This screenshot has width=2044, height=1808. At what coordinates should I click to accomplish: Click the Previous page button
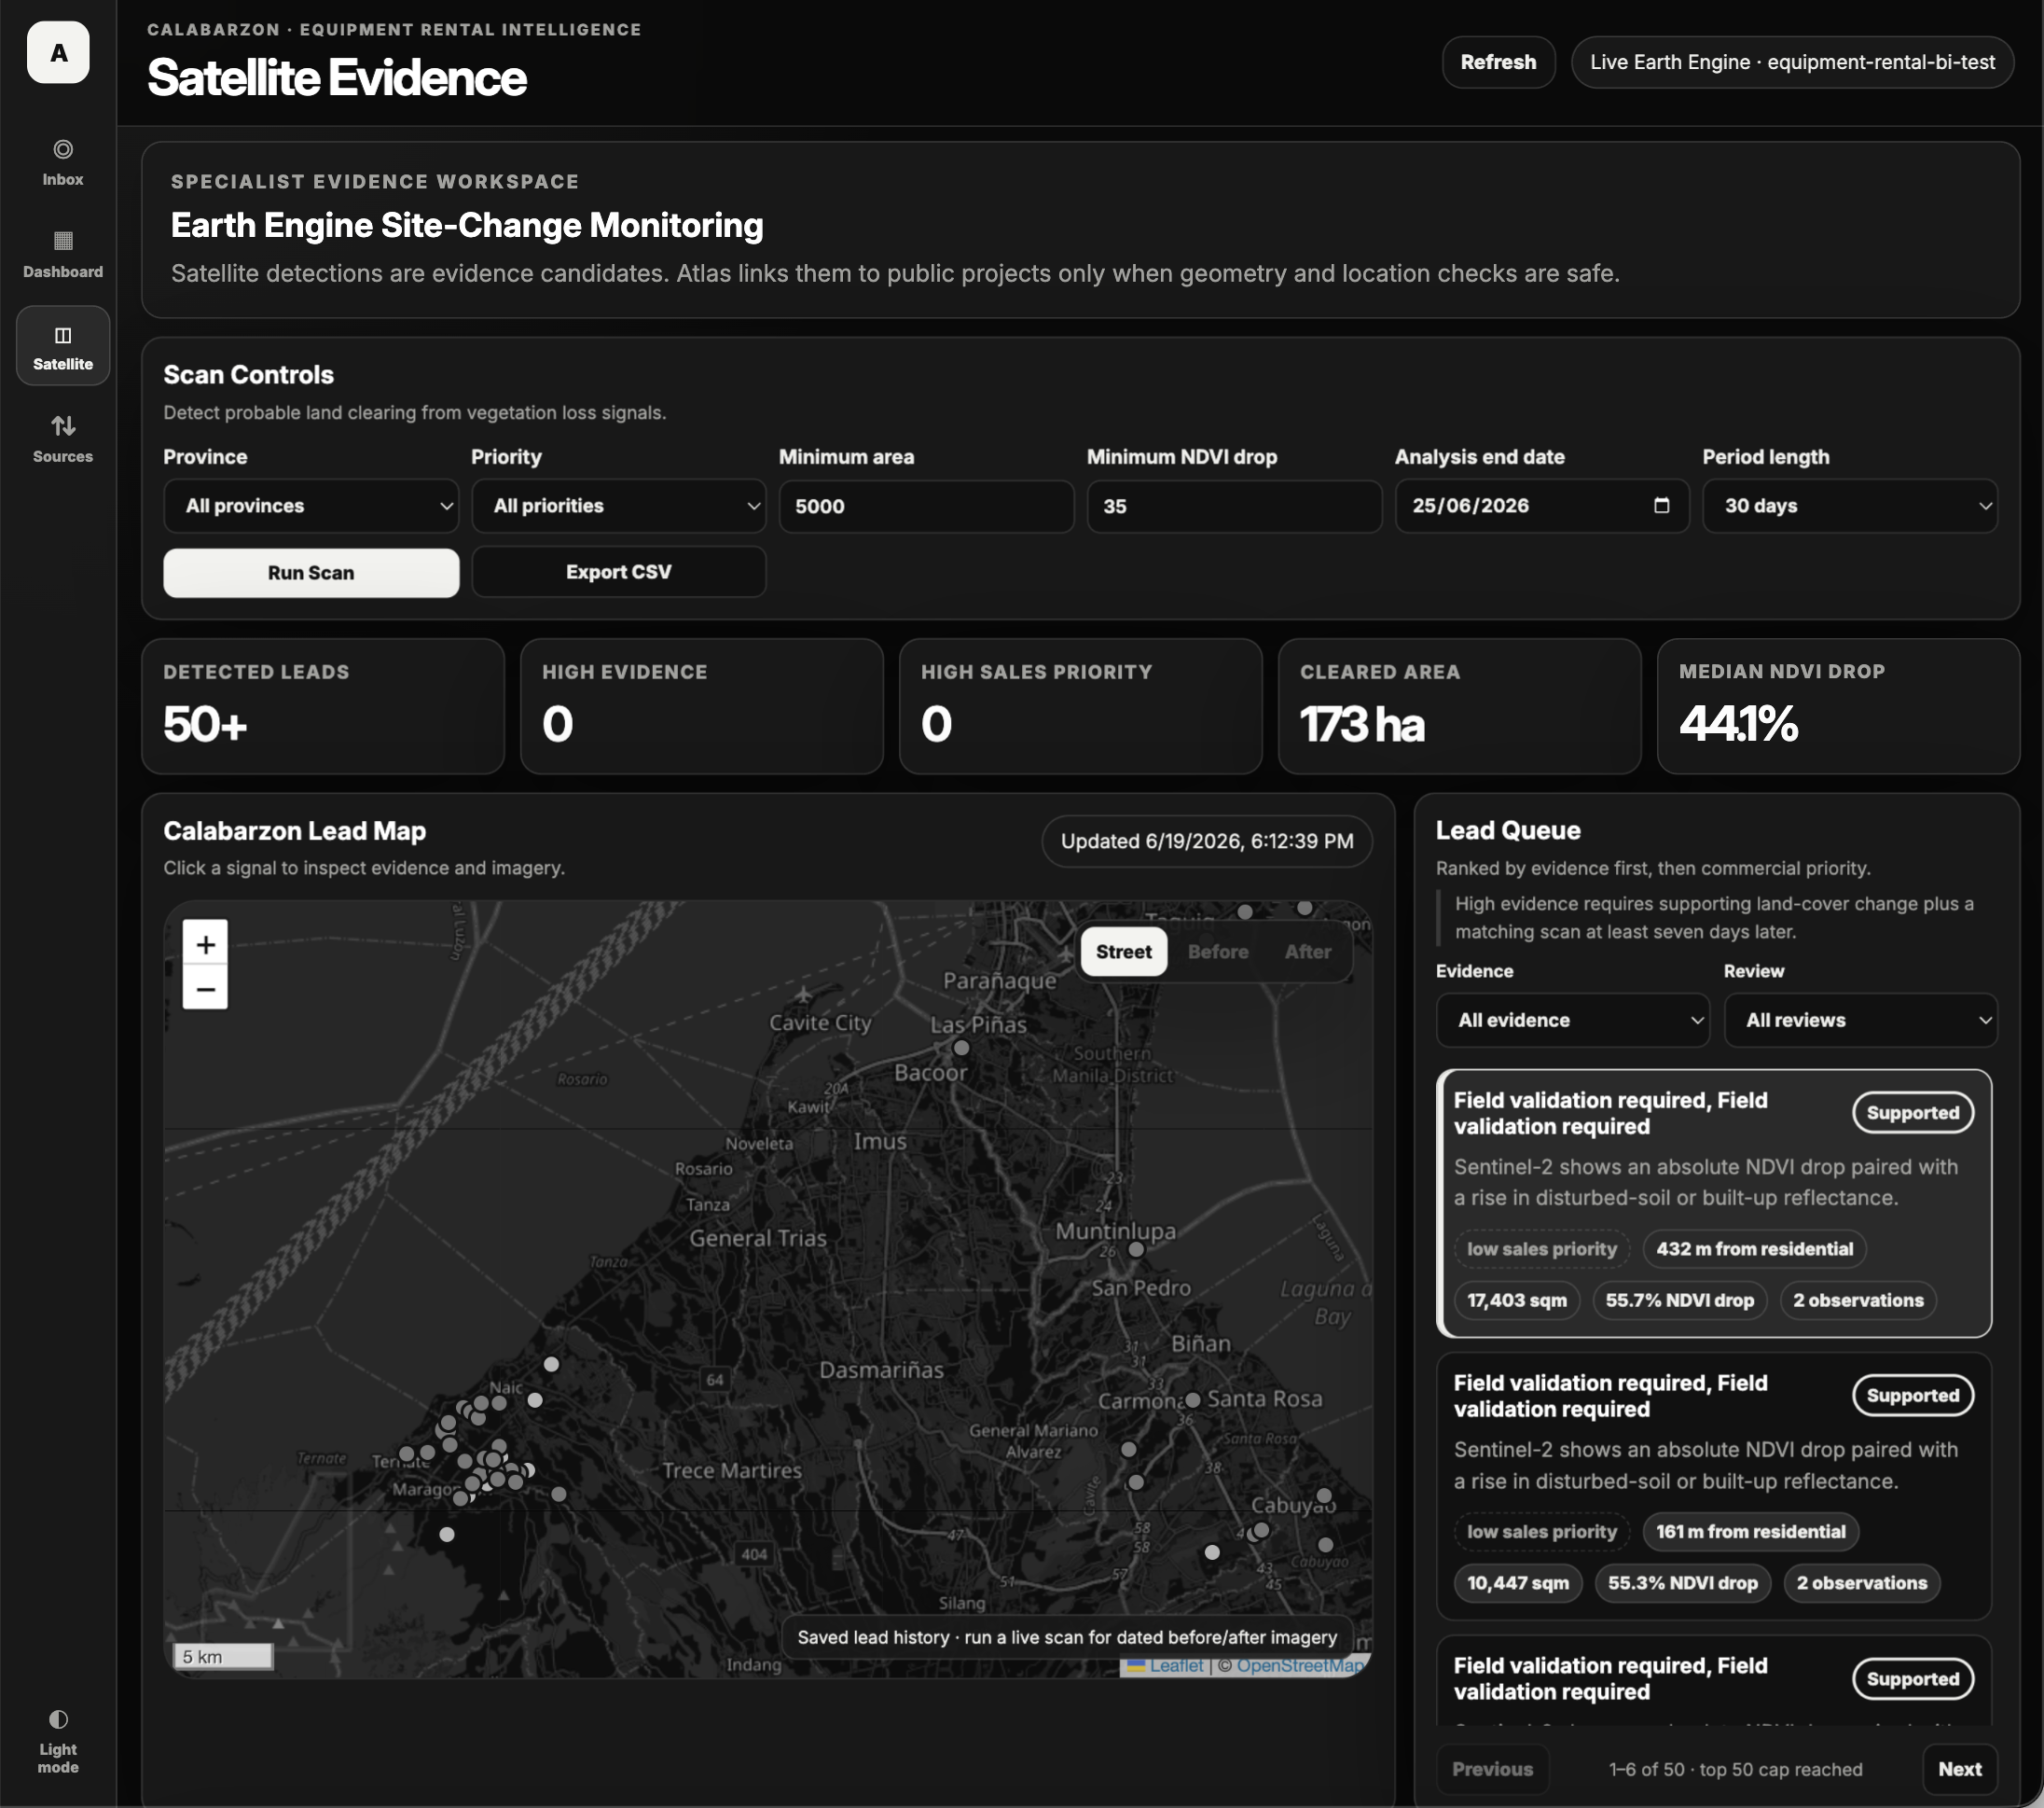click(x=1492, y=1769)
